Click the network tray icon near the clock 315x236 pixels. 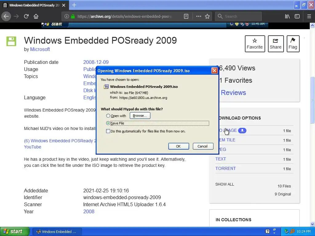pos(286,231)
